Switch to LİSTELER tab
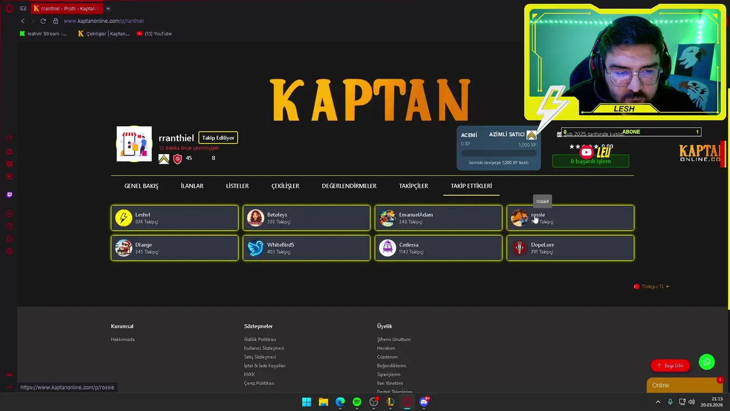This screenshot has width=730, height=411. (x=237, y=186)
